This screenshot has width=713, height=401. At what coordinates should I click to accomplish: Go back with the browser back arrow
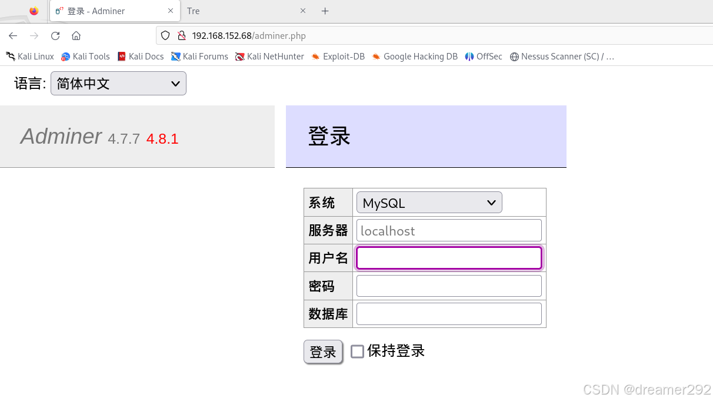point(13,36)
